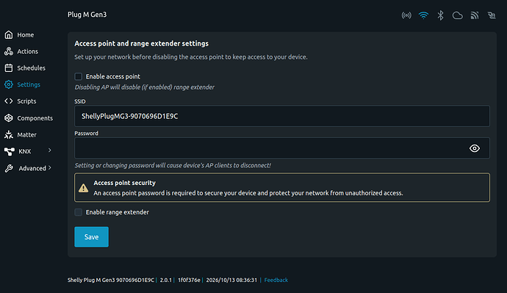The width and height of the screenshot is (507, 293).
Task: Click the MQTT feed status icon
Action: coord(475,15)
